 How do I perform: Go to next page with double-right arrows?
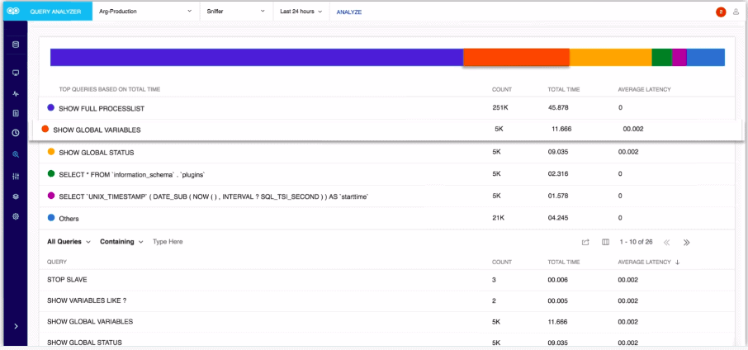(x=686, y=242)
